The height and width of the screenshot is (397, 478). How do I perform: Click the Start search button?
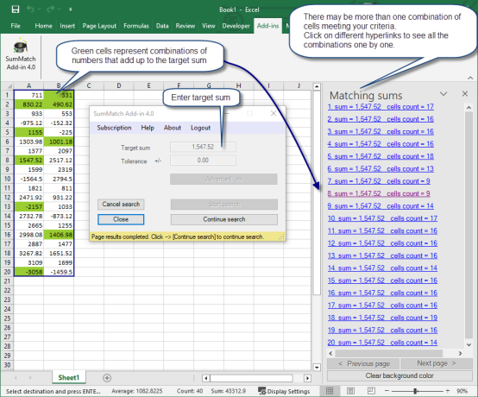tap(224, 204)
